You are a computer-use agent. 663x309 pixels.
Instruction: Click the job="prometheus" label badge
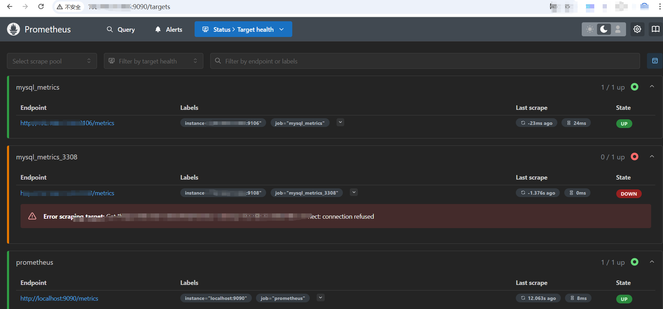tap(283, 298)
